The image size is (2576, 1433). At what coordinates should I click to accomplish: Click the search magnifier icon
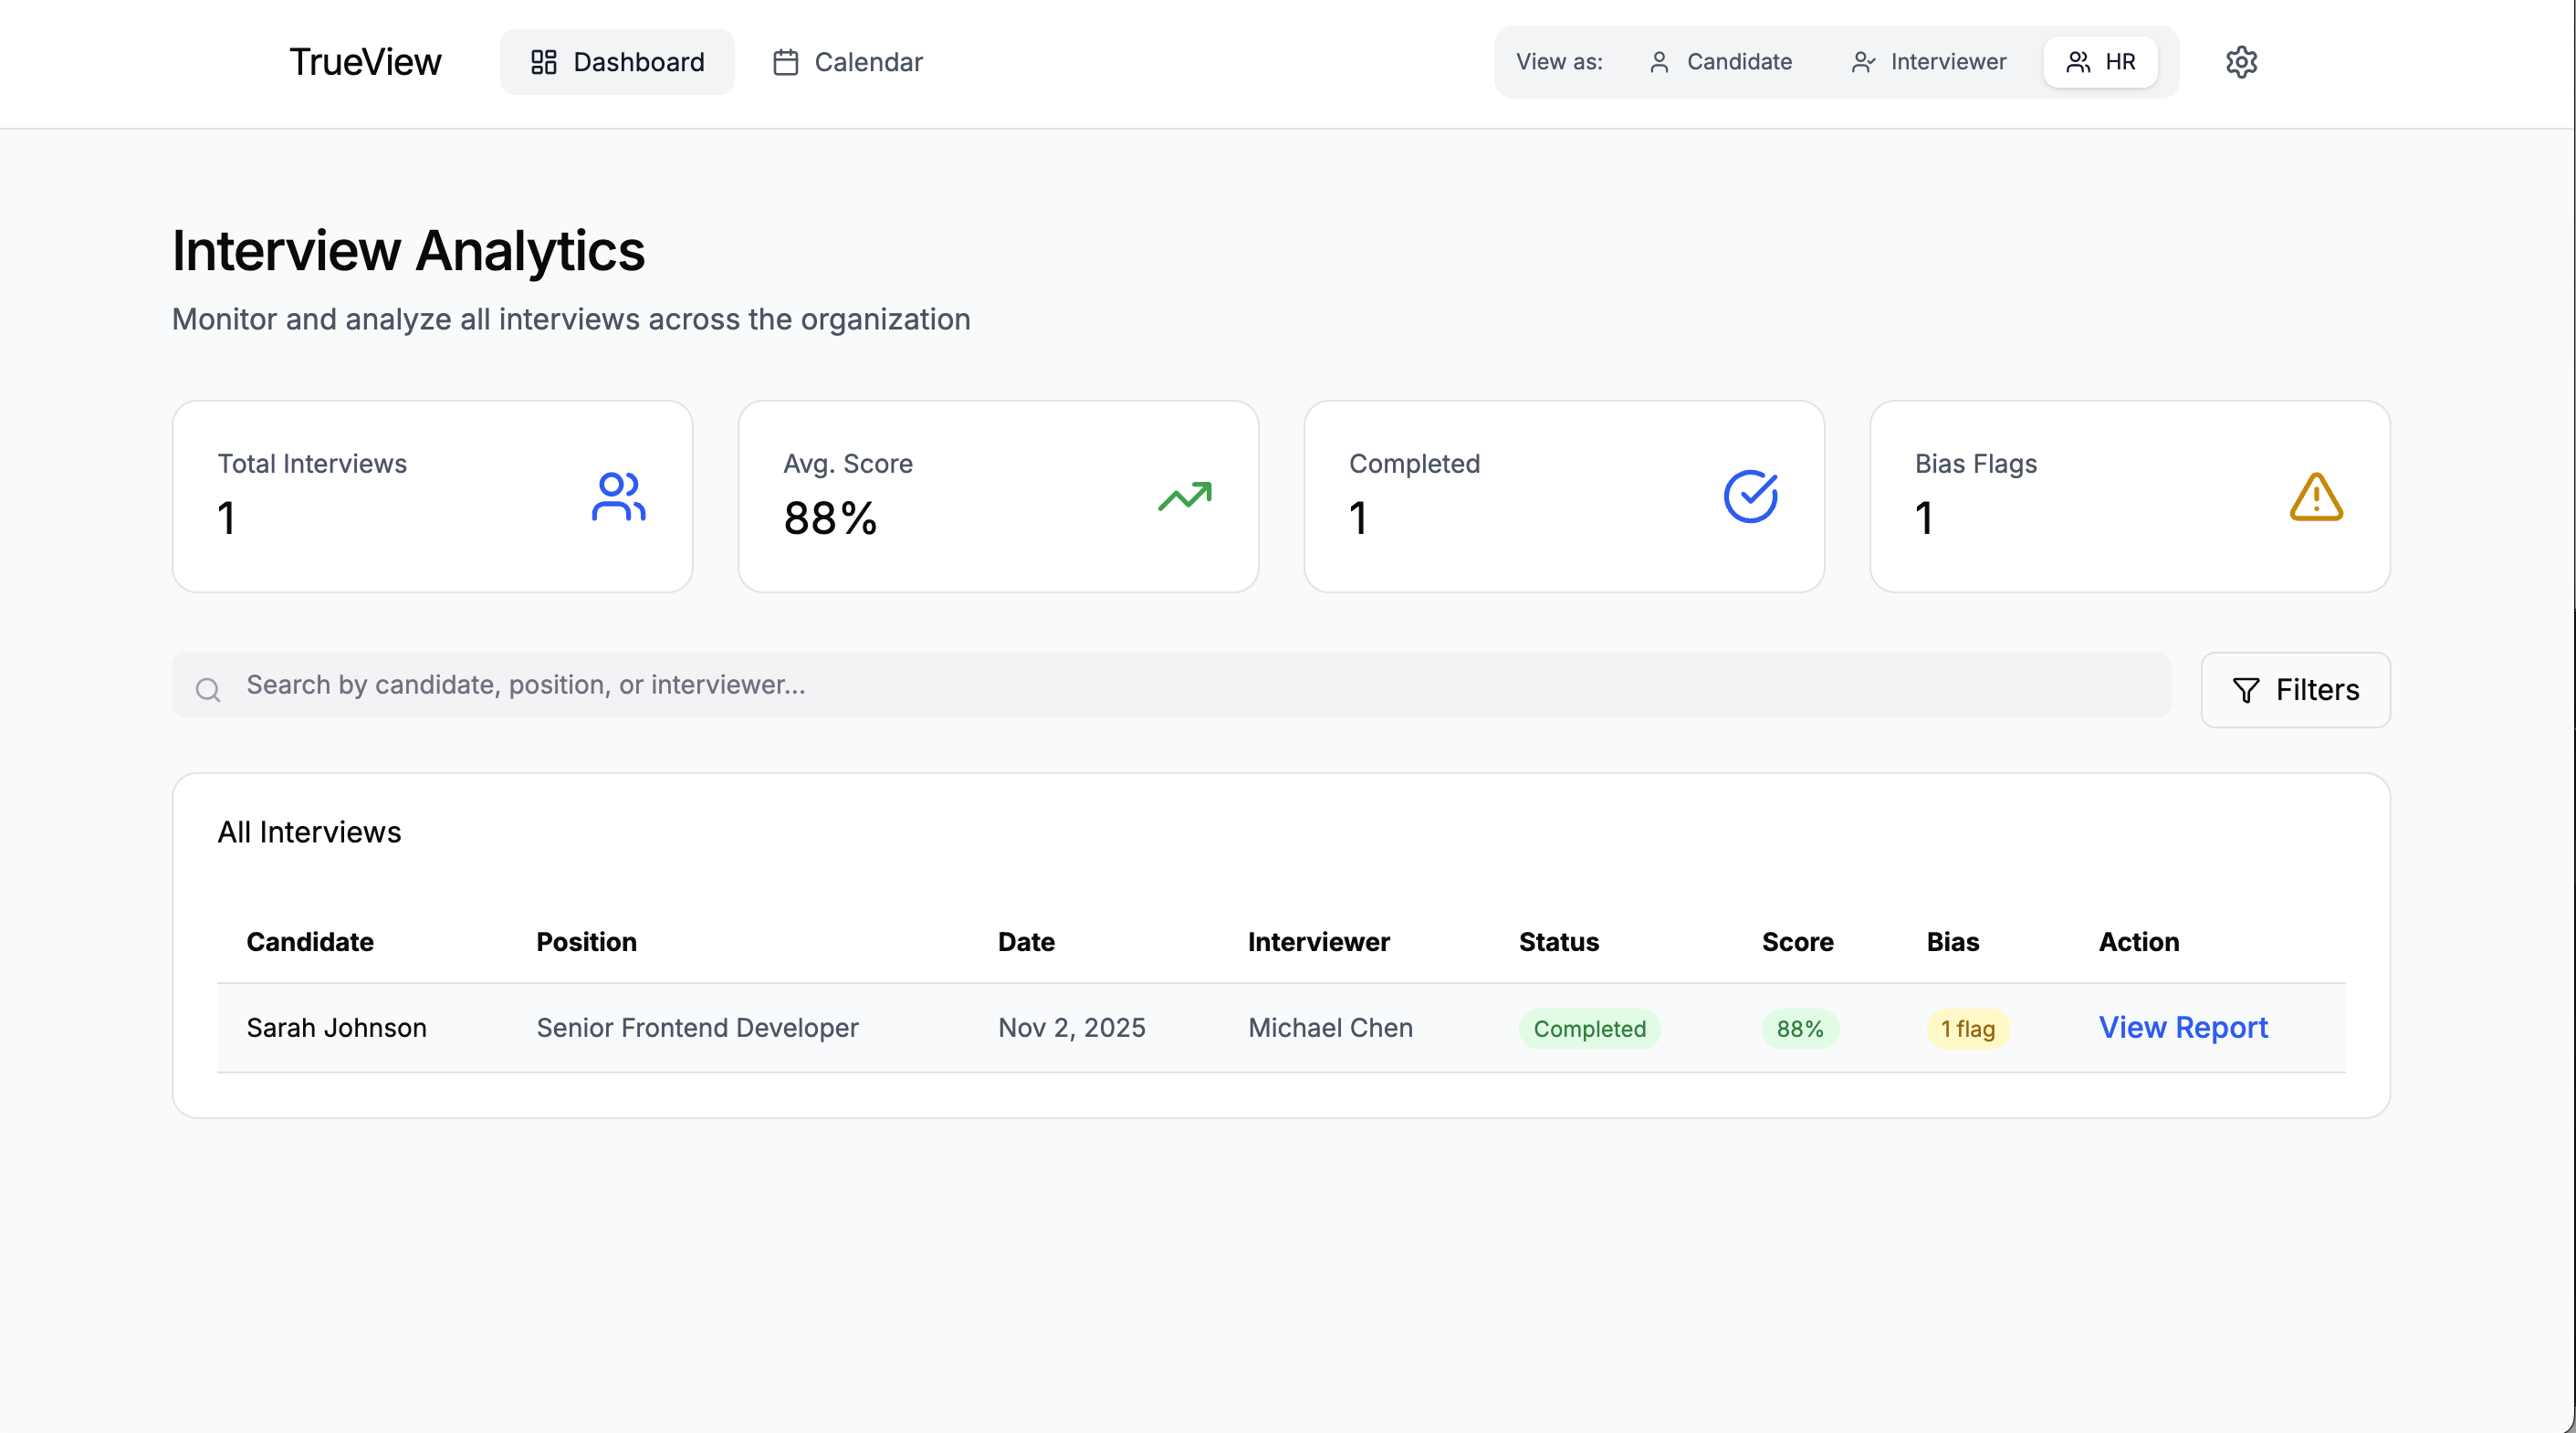pos(208,689)
